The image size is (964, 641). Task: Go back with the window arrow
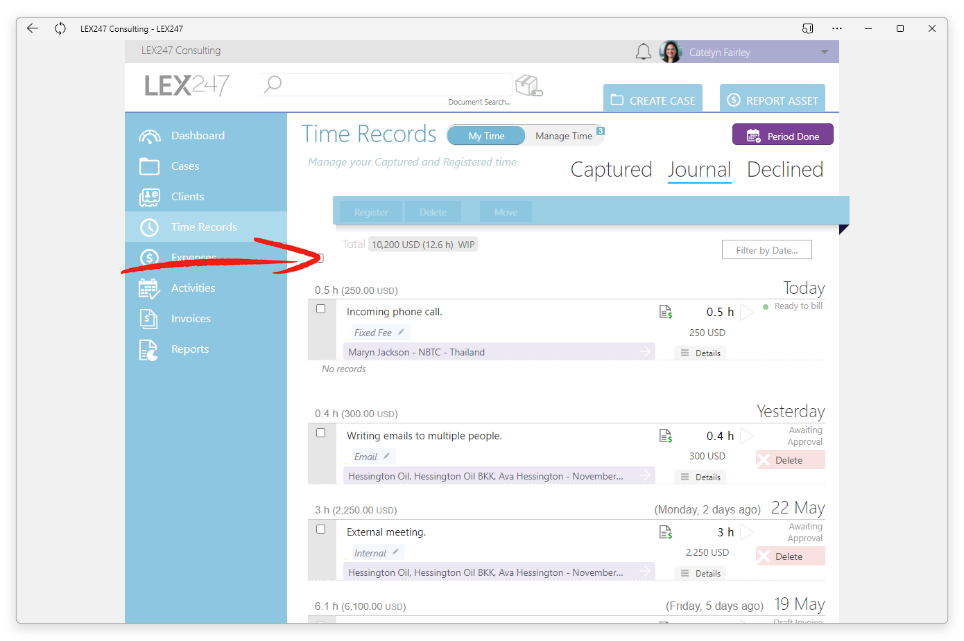click(x=33, y=28)
